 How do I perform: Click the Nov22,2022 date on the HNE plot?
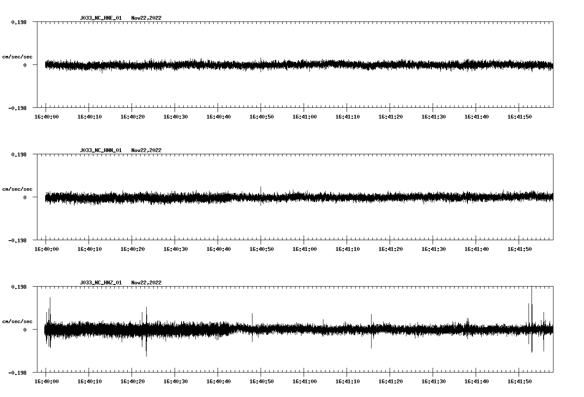[x=146, y=18]
